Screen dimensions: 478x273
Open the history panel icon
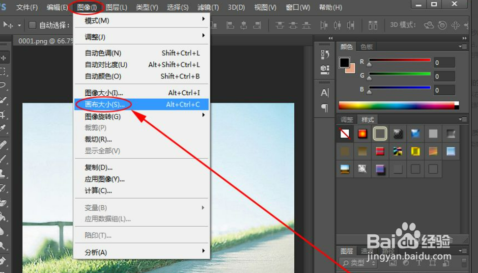(x=325, y=55)
